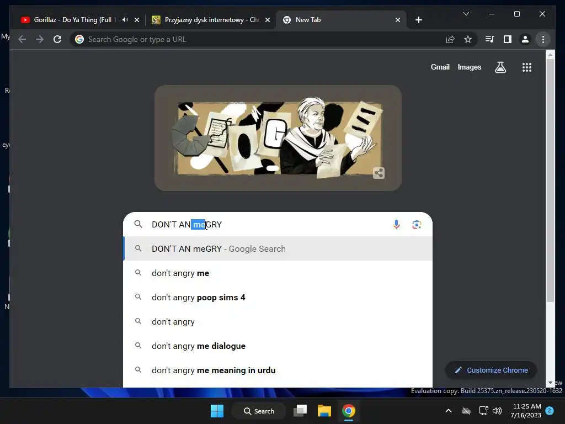Bookmark this tab with the star icon
Image resolution: width=565 pixels, height=424 pixels.
click(468, 39)
